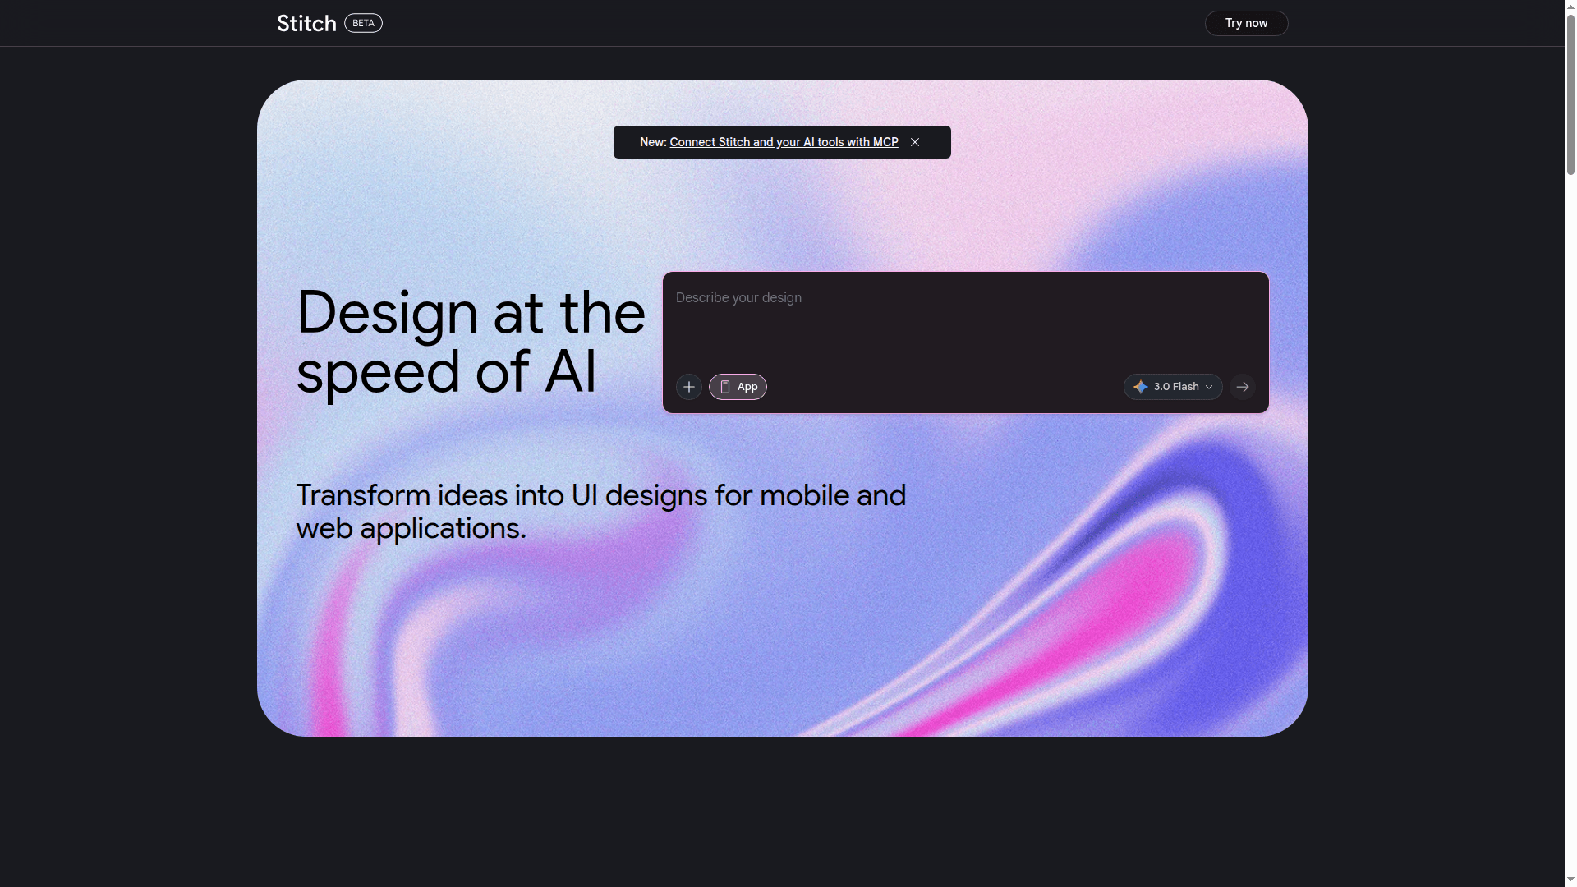Submit prompt with the arrow send icon
Viewport: 1577px width, 887px height.
(x=1243, y=387)
